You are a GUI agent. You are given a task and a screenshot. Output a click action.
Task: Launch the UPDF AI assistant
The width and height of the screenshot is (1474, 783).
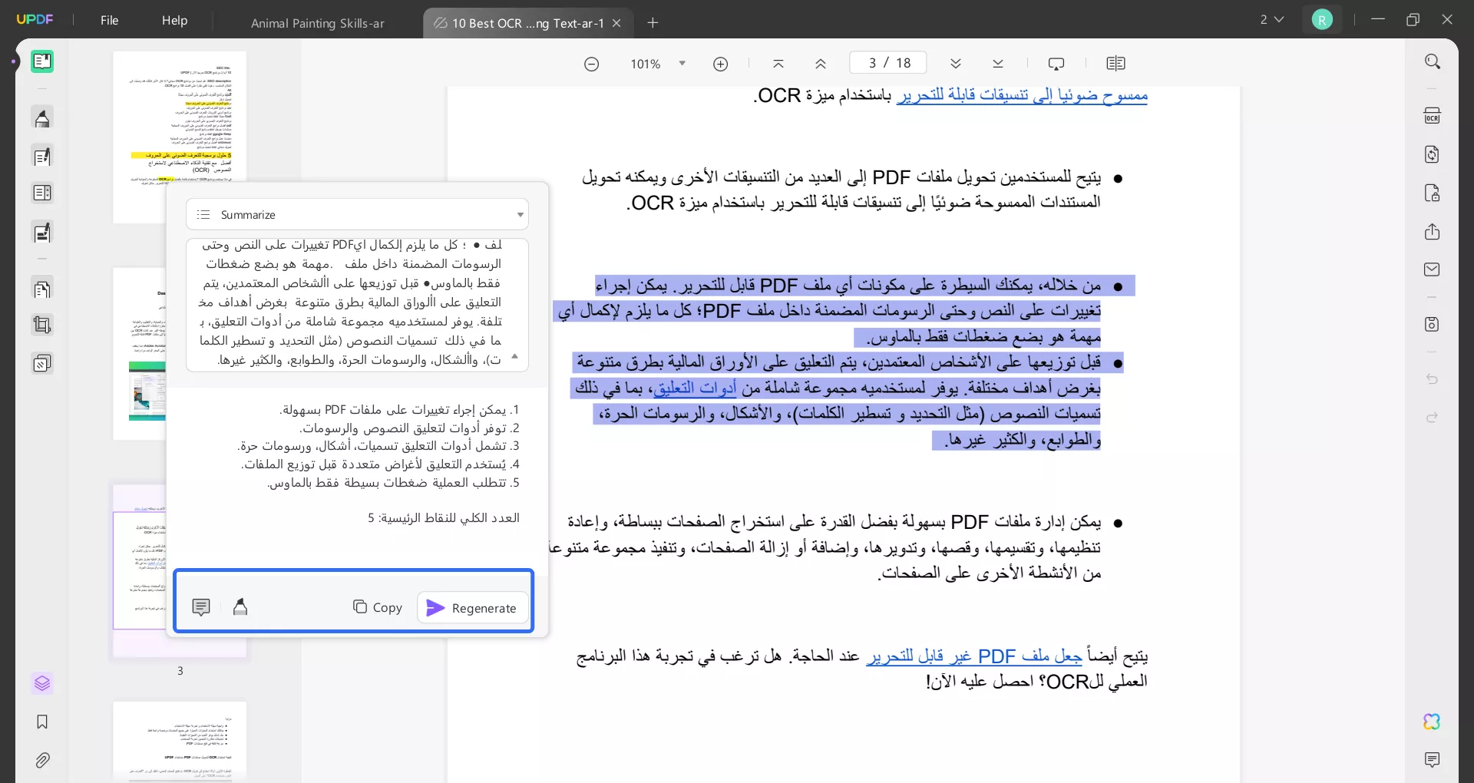1433,722
